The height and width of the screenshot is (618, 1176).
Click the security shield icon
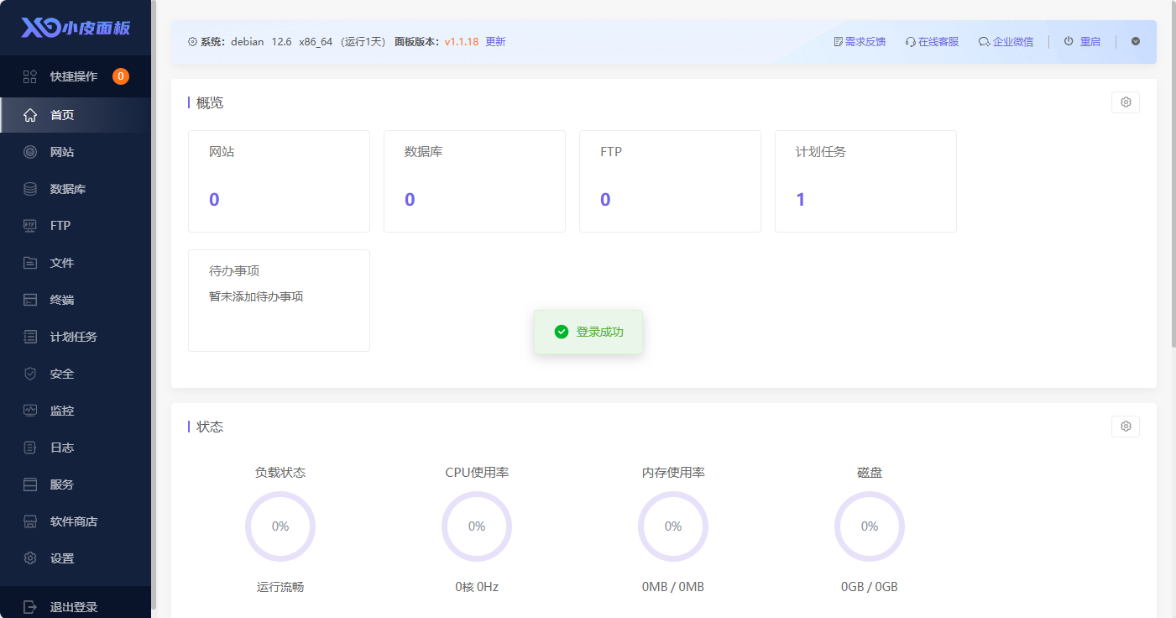pyautogui.click(x=30, y=374)
